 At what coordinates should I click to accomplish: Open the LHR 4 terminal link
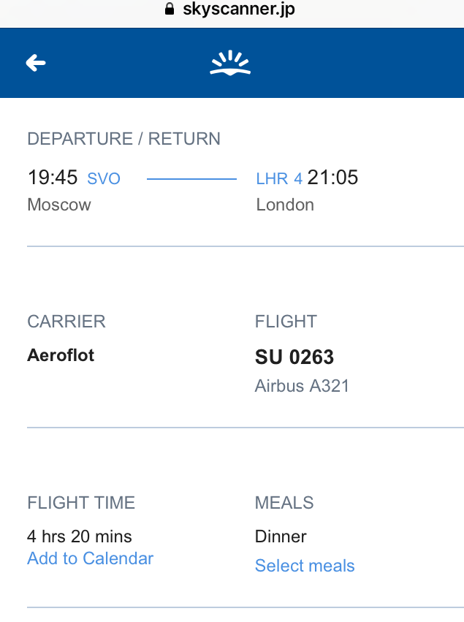pyautogui.click(x=279, y=178)
